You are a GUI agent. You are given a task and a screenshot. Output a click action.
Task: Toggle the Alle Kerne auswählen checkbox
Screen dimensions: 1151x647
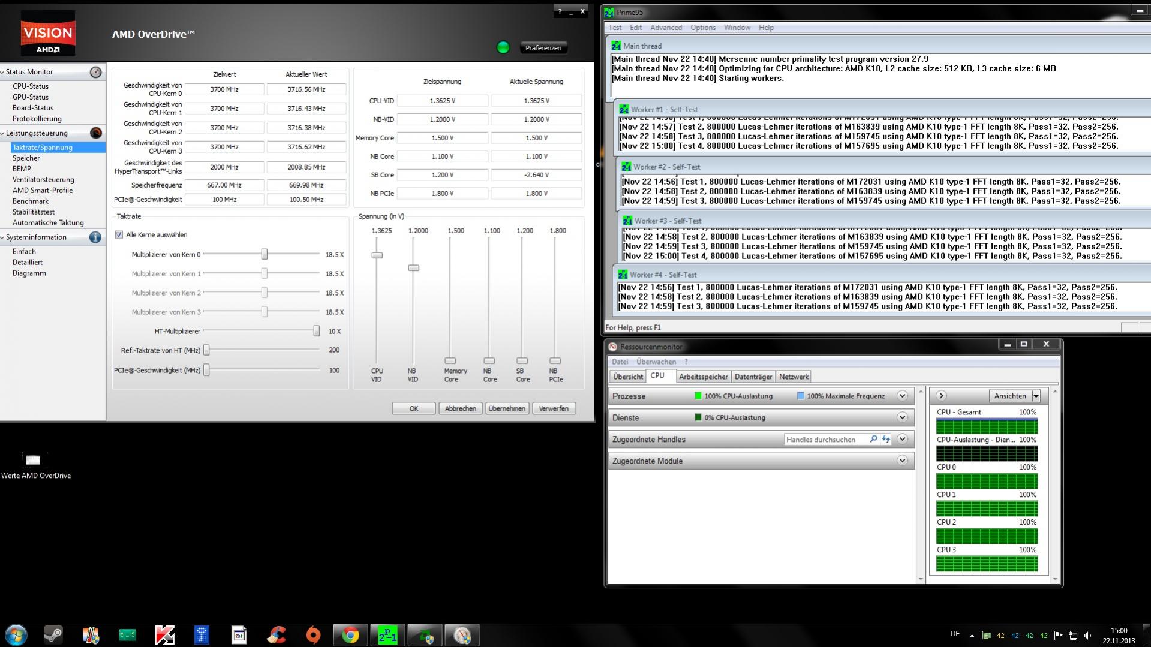[x=119, y=235]
